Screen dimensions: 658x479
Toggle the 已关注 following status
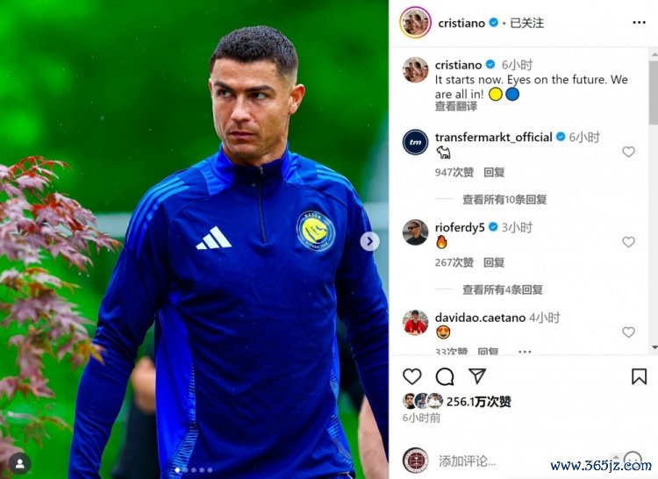[x=526, y=23]
